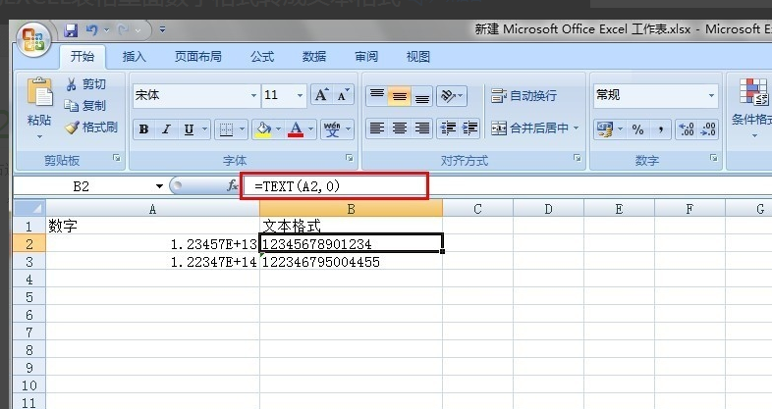This screenshot has height=409, width=772.
Task: Open the name box dropdown arrow
Action: (x=159, y=186)
